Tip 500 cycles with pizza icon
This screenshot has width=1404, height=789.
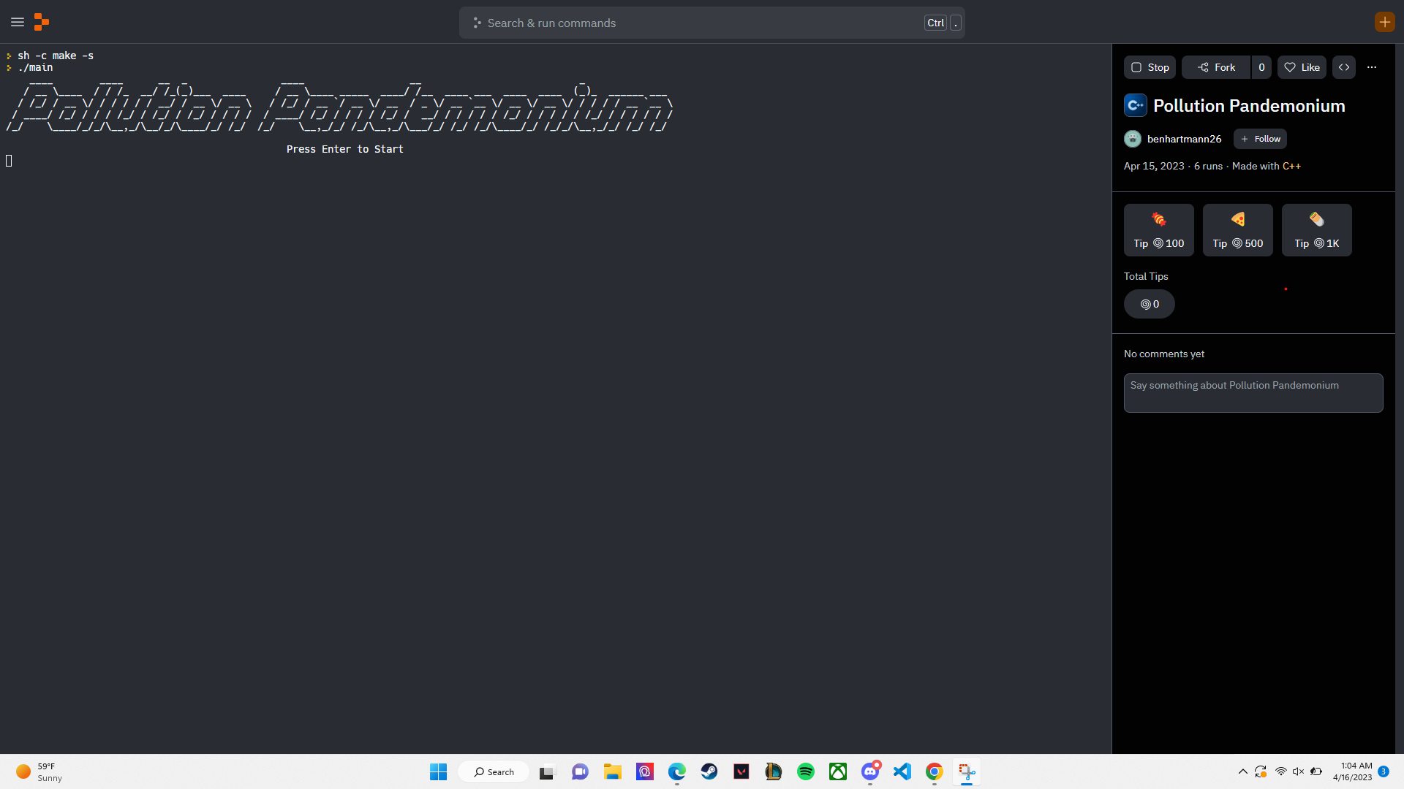1237,230
